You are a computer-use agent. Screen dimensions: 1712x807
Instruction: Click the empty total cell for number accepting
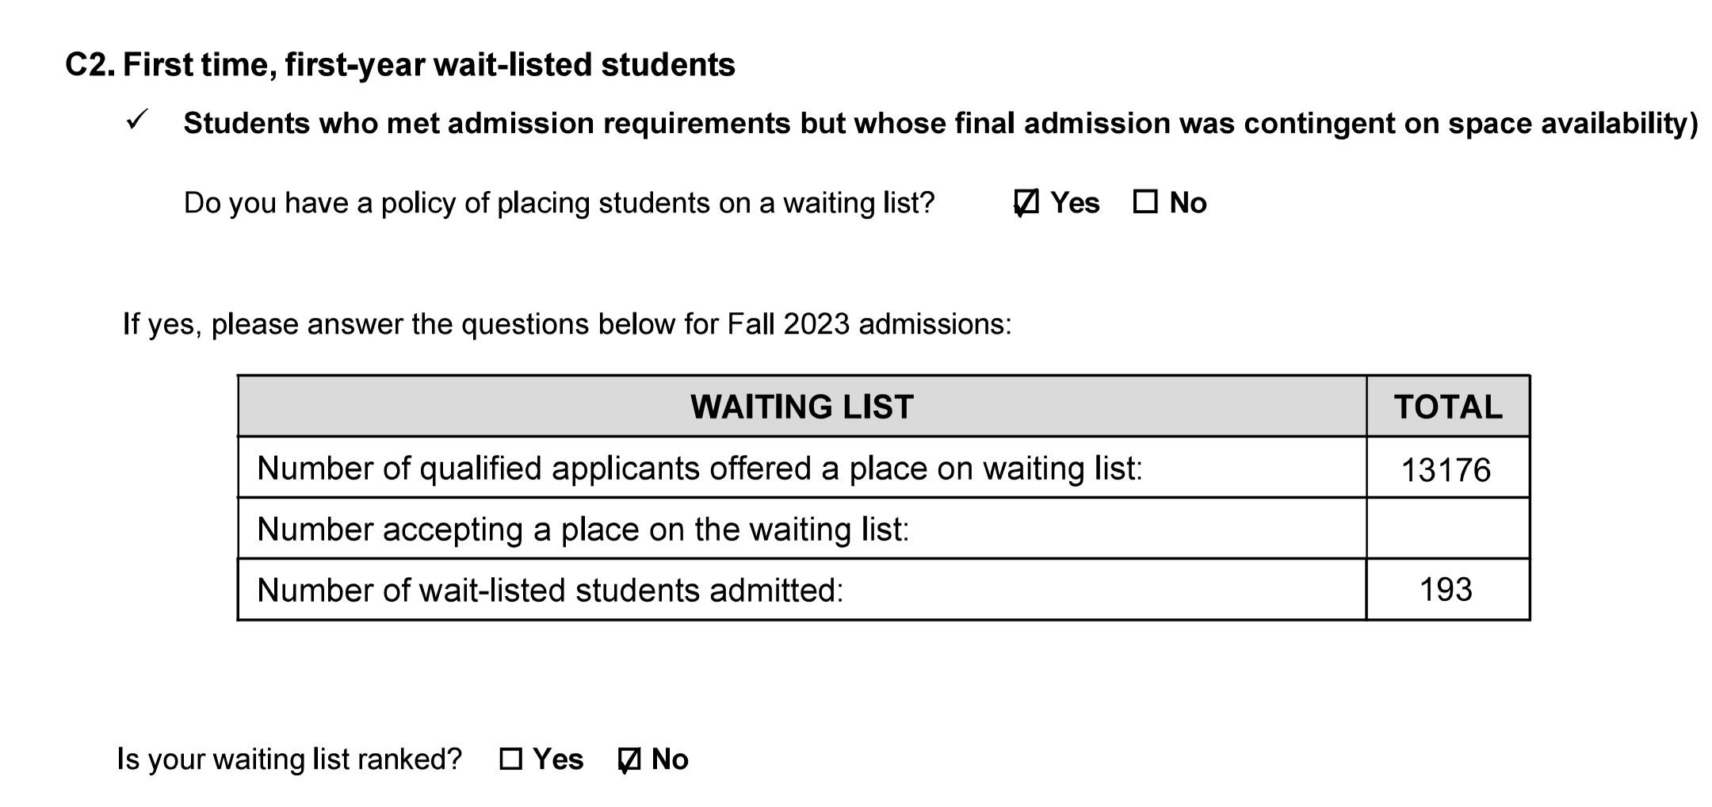pyautogui.click(x=1447, y=529)
